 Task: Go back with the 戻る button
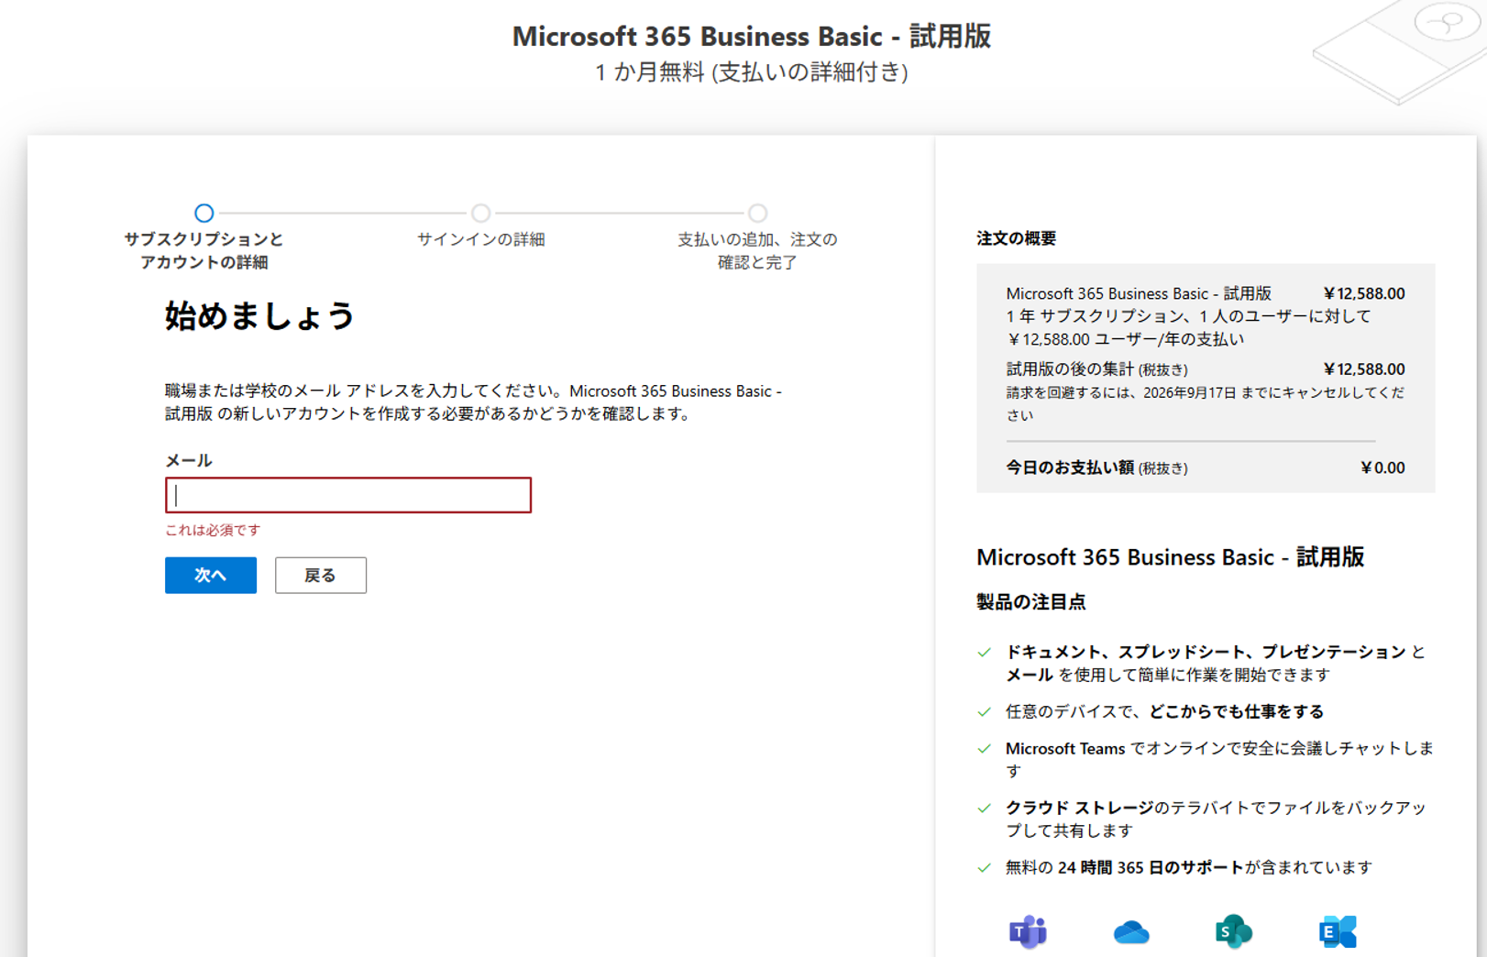pos(321,576)
